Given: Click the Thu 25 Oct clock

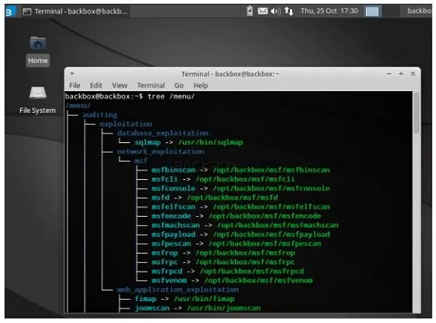Looking at the screenshot, I should (x=329, y=11).
